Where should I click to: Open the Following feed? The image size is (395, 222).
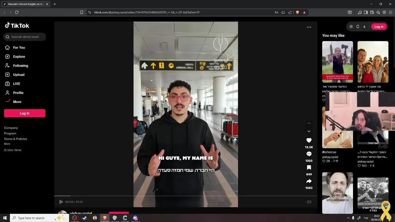[16, 65]
